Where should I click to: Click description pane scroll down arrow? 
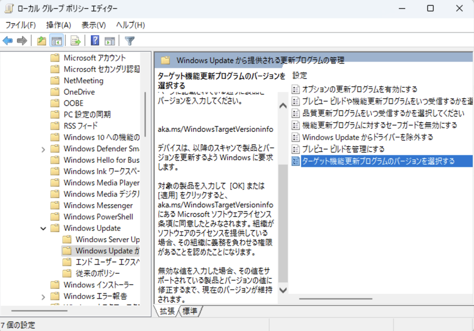[x=283, y=290]
